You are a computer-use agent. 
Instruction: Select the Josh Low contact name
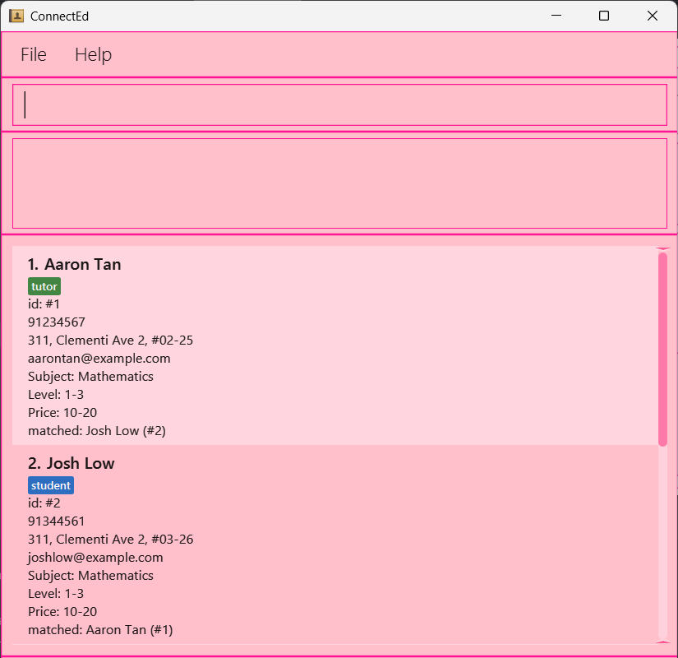click(x=80, y=463)
